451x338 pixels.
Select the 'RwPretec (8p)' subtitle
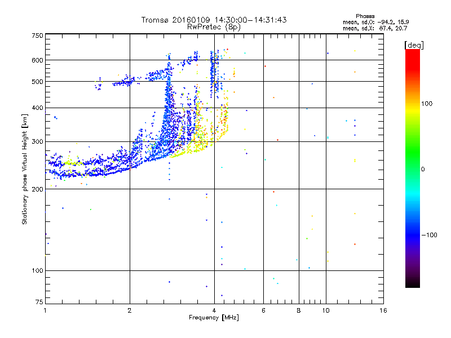point(214,27)
